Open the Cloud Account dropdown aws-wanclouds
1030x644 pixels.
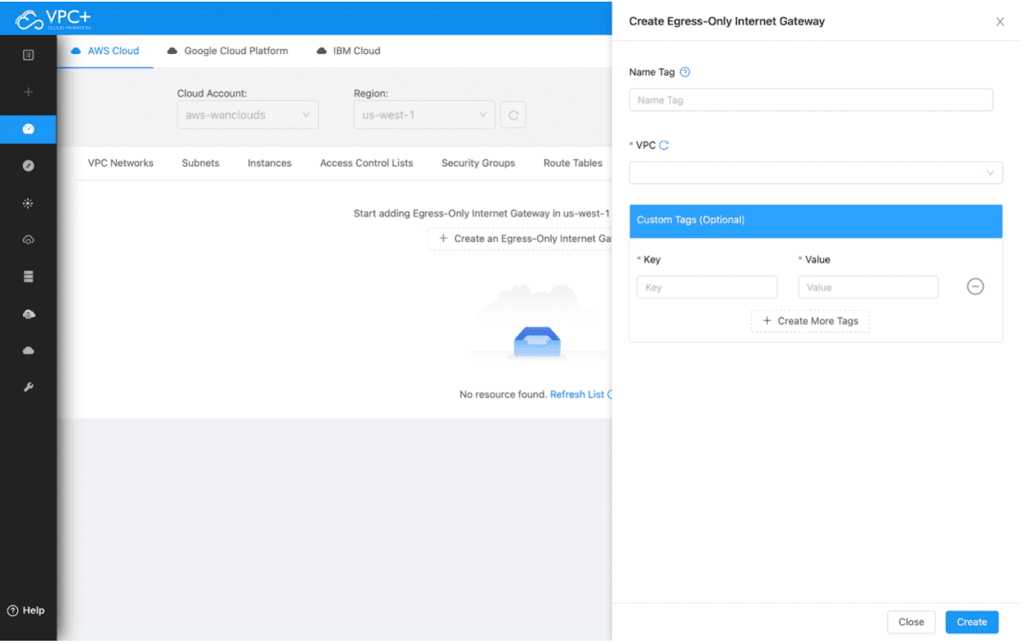tap(248, 115)
